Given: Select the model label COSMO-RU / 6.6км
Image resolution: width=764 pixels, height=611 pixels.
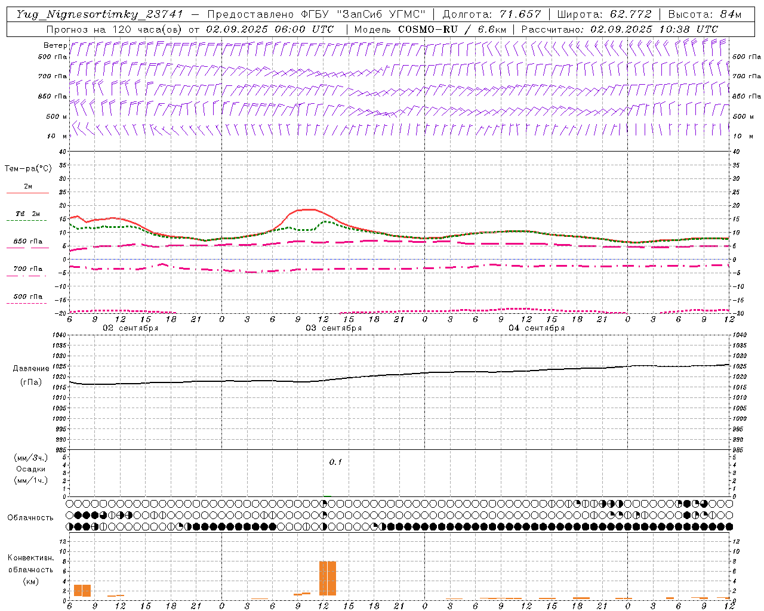Looking at the screenshot, I should click(x=452, y=29).
